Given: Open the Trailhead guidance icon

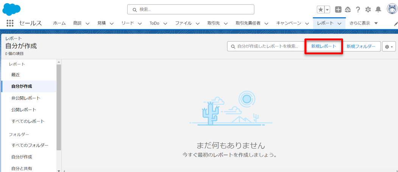Looking at the screenshot, I should point(348,9).
